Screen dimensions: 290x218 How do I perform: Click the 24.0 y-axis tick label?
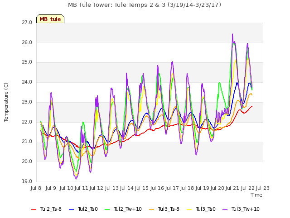coord(27,82)
